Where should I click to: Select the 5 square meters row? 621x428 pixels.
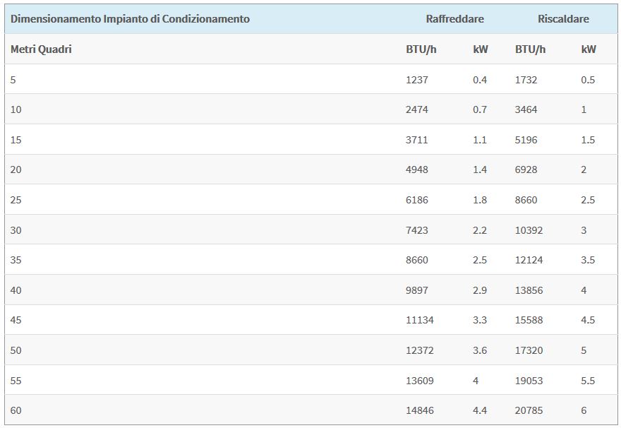click(311, 79)
